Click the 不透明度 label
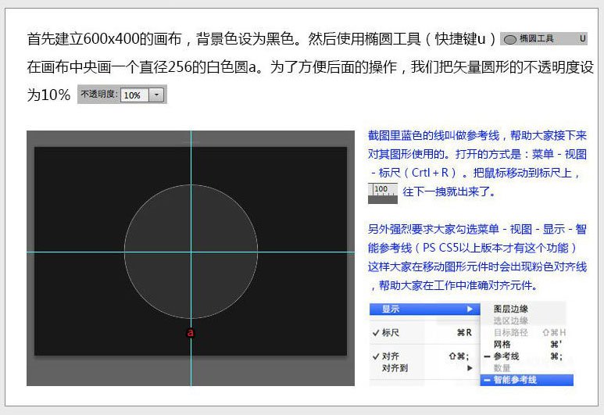Screen dimensions: 604x415 coord(98,94)
